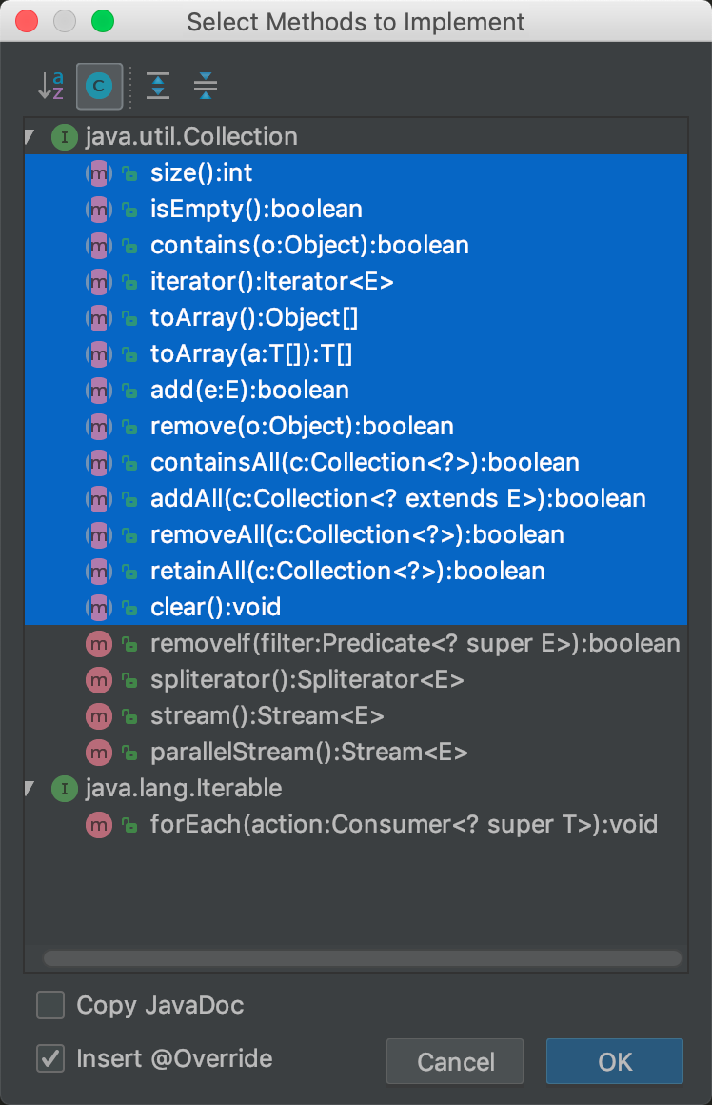This screenshot has height=1105, width=712.
Task: Click the method icon next to size():int
Action: pyautogui.click(x=99, y=173)
